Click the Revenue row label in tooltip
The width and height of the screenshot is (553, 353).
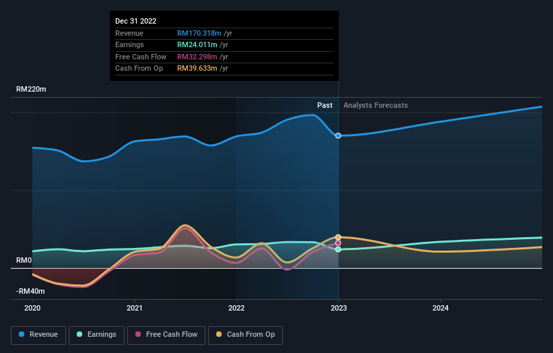pyautogui.click(x=129, y=33)
